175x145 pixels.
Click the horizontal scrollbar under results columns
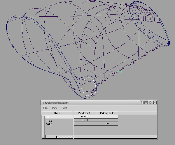(115, 137)
